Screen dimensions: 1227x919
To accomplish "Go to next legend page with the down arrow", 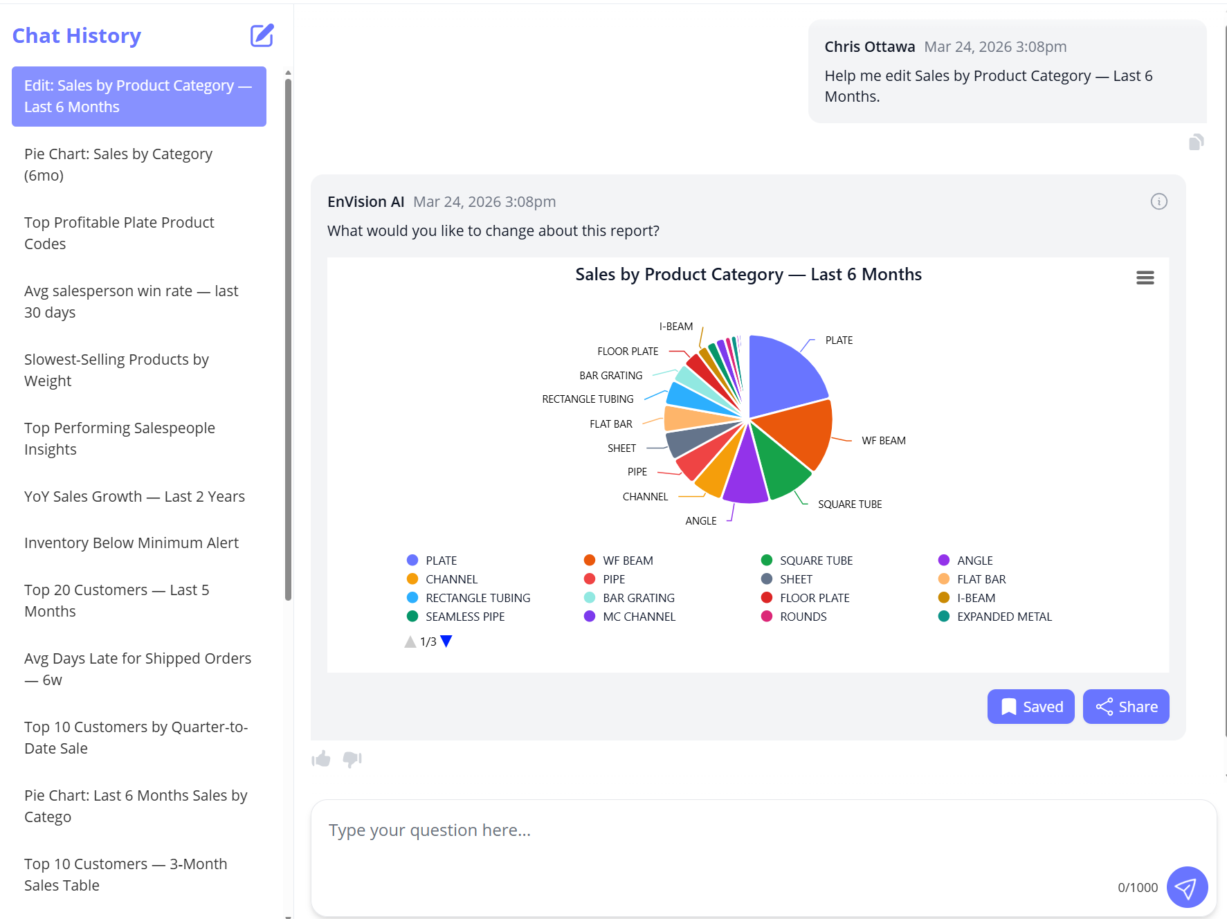I will click(446, 642).
